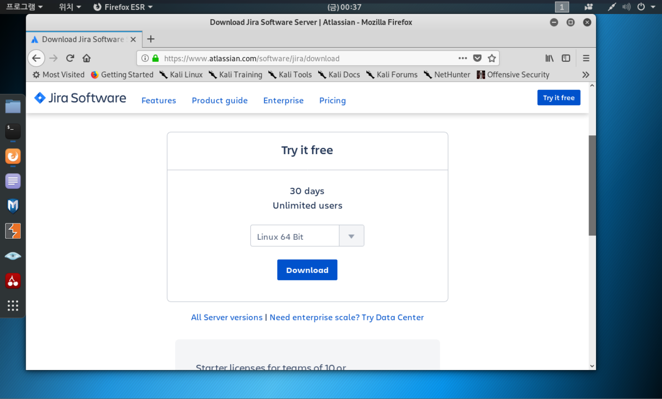The height and width of the screenshot is (399, 662).
Task: Launch Cherrytree from the dock
Action: [13, 281]
